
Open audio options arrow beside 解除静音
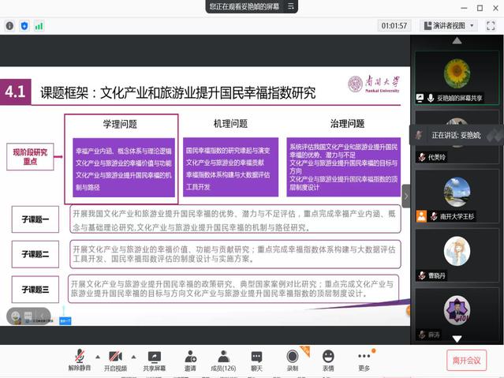(x=96, y=356)
